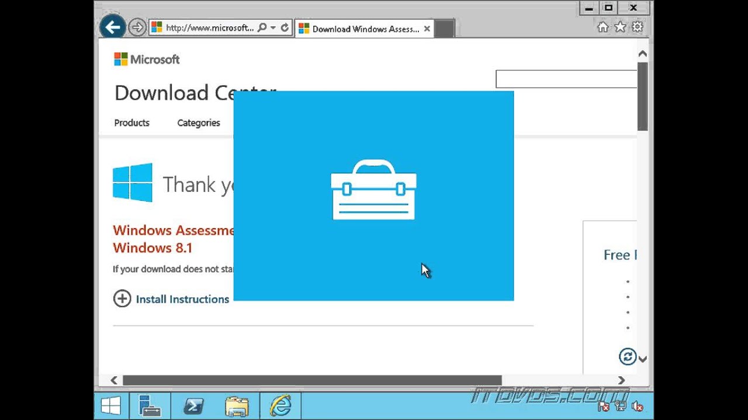Click the horizontal scrollbar thumb

point(312,380)
